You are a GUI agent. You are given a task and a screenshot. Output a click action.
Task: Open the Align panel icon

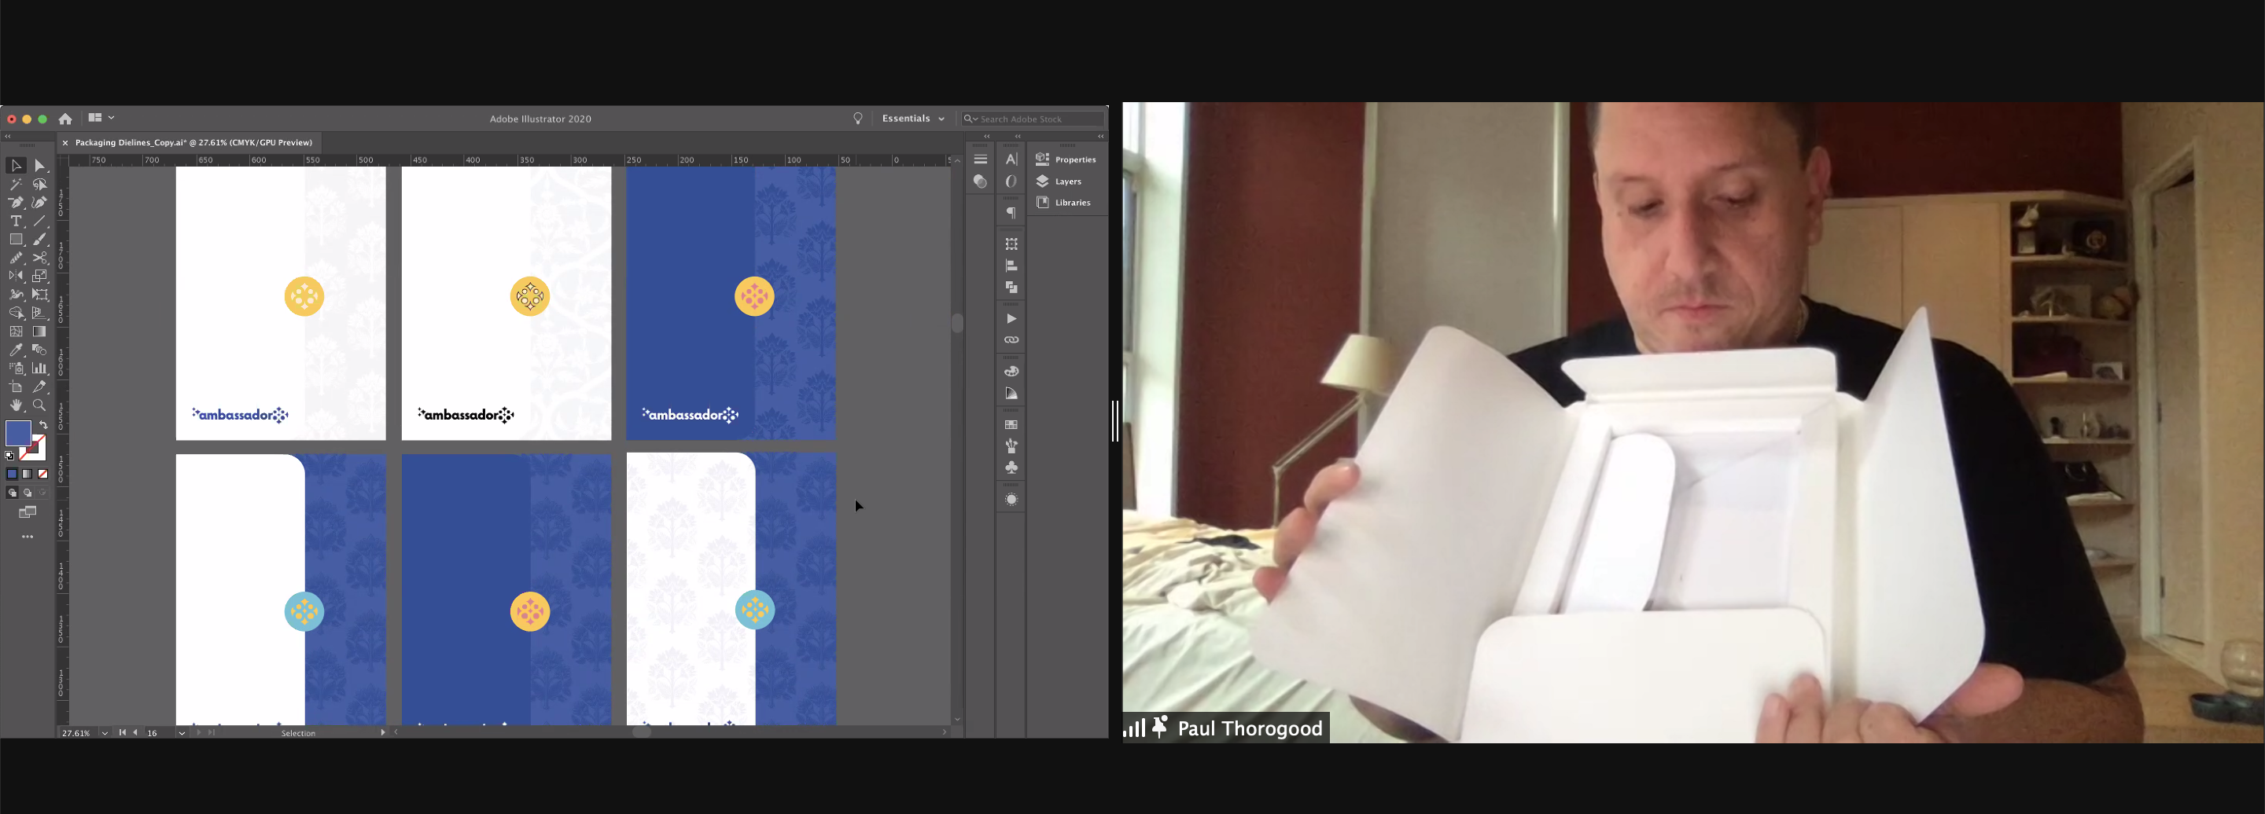click(x=1011, y=266)
